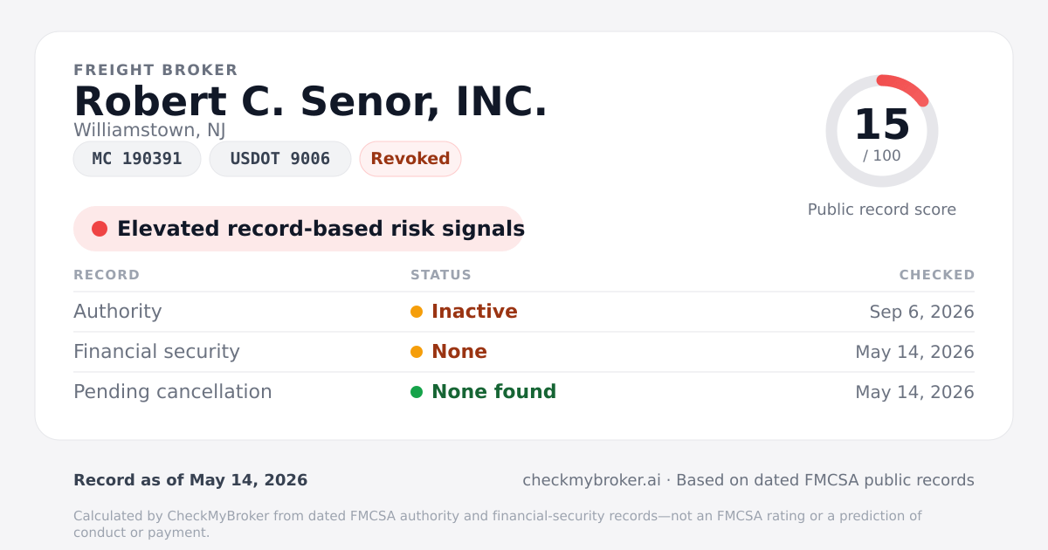Click the Revoked status badge
This screenshot has width=1048, height=550.
[410, 159]
